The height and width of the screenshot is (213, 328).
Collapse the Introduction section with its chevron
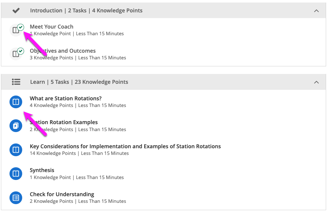pos(316,11)
